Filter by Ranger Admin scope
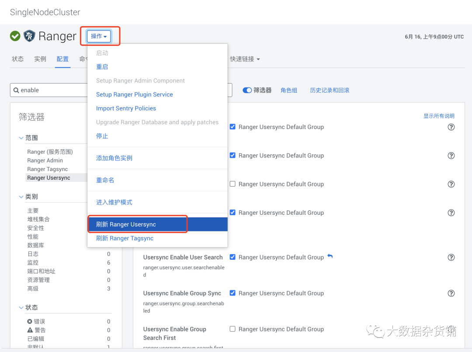The width and height of the screenshot is (472, 352). click(45, 160)
